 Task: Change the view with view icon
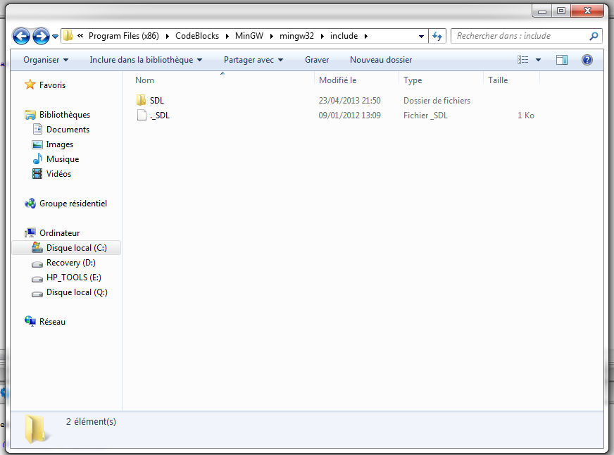tap(522, 60)
